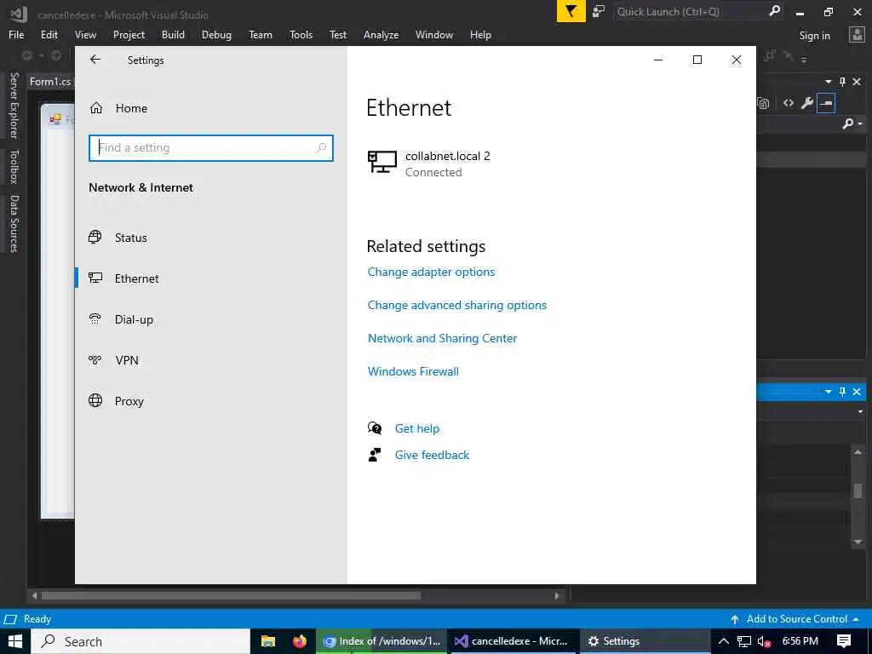Open Change advanced sharing options link
This screenshot has width=872, height=654.
coord(457,305)
